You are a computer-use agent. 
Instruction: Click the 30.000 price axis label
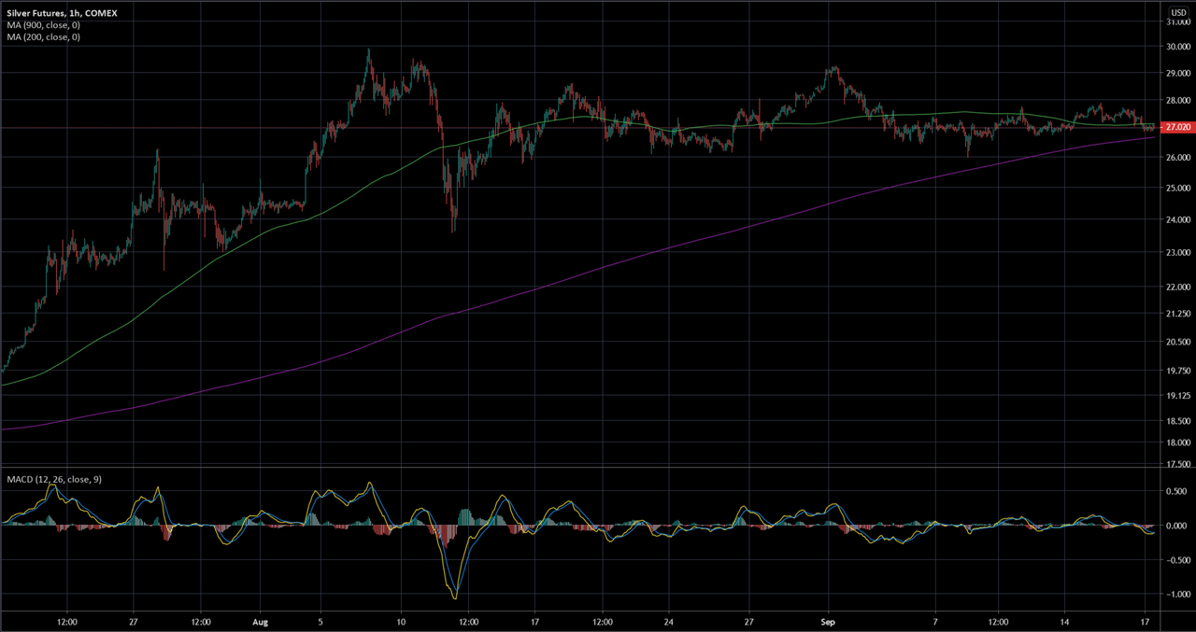pyautogui.click(x=1176, y=46)
